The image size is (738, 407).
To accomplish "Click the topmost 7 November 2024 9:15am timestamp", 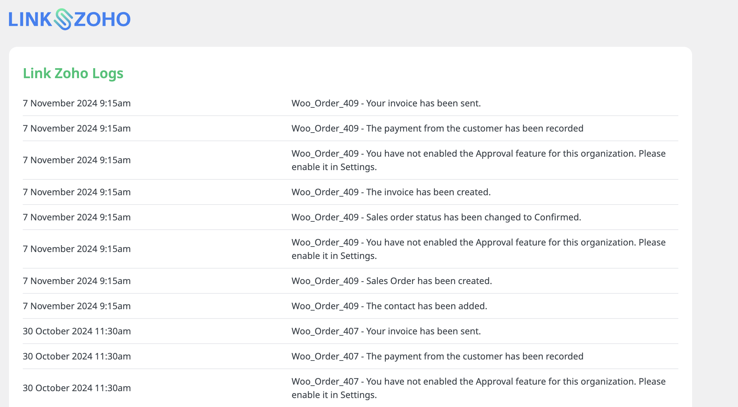I will (77, 103).
